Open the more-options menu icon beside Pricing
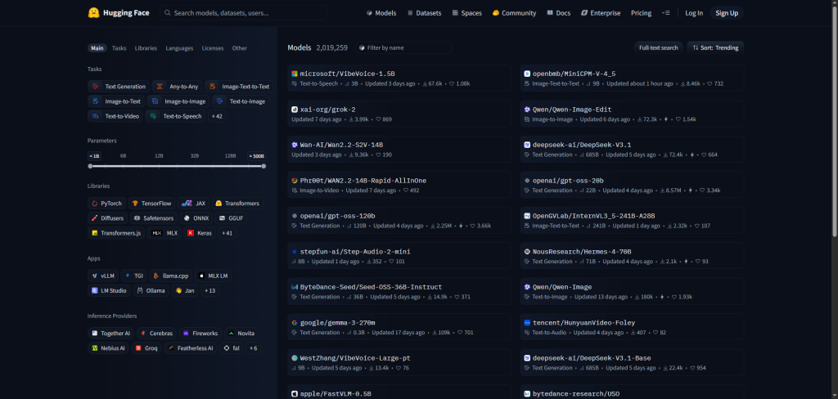 [665, 13]
